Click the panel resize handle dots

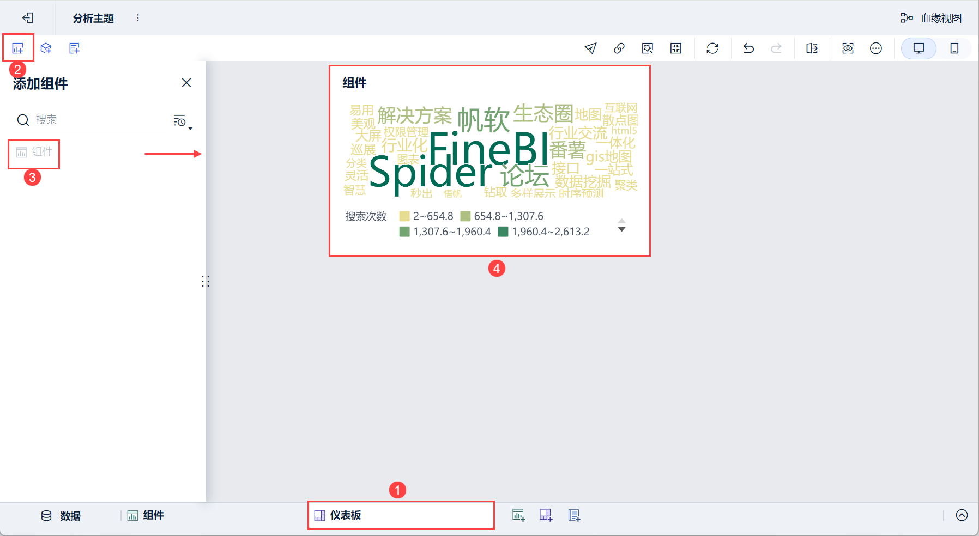tap(206, 281)
